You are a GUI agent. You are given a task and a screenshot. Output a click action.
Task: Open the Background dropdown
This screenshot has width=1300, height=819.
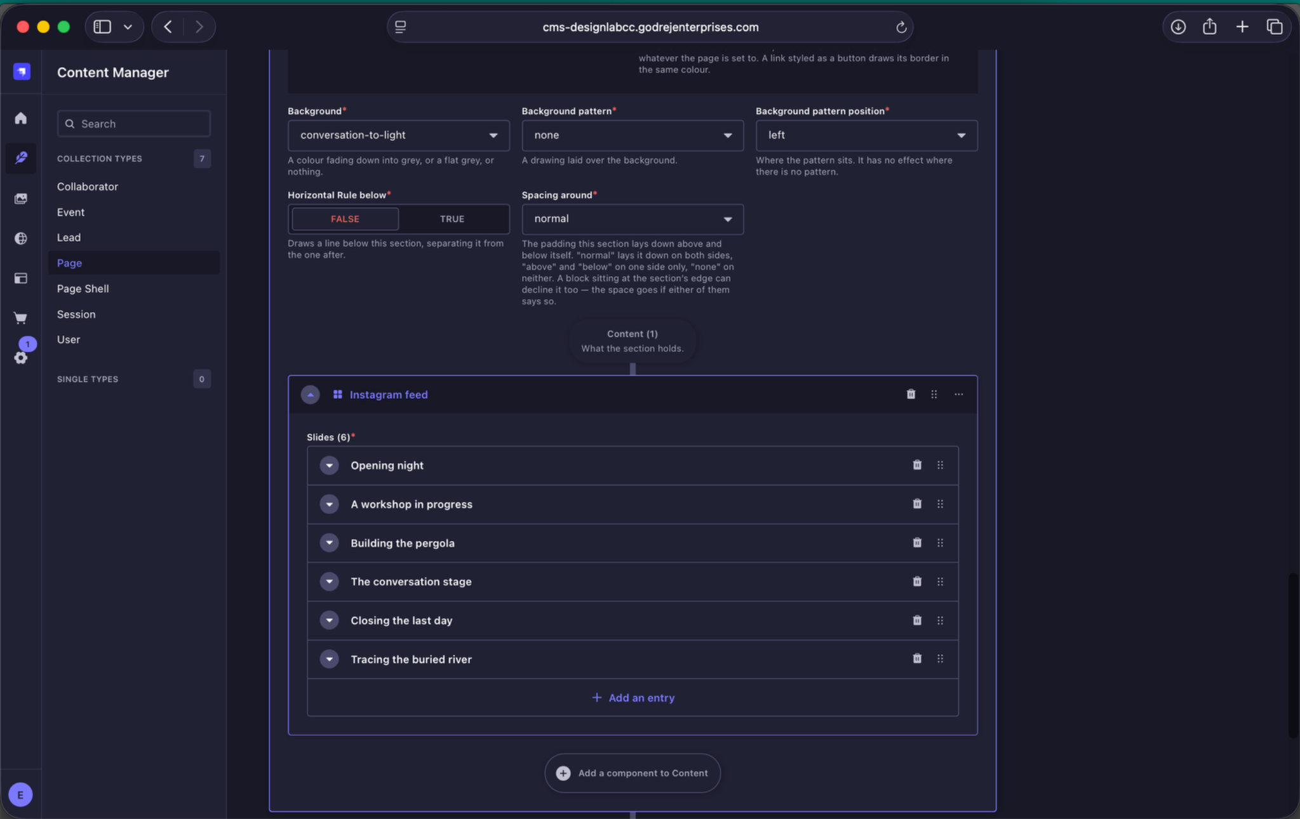point(398,135)
